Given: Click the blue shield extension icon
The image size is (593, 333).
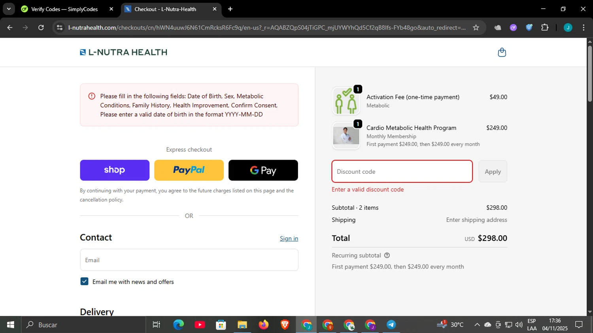Looking at the screenshot, I should pyautogui.click(x=529, y=28).
